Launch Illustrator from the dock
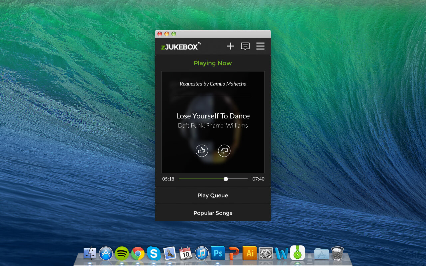426x266 pixels. point(250,254)
